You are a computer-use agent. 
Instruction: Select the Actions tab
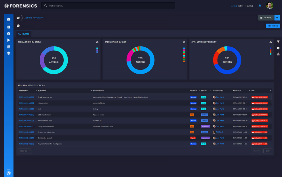tap(24, 34)
